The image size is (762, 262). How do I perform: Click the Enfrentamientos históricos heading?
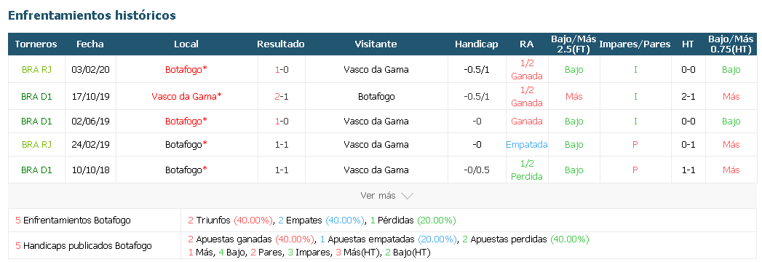tap(92, 15)
